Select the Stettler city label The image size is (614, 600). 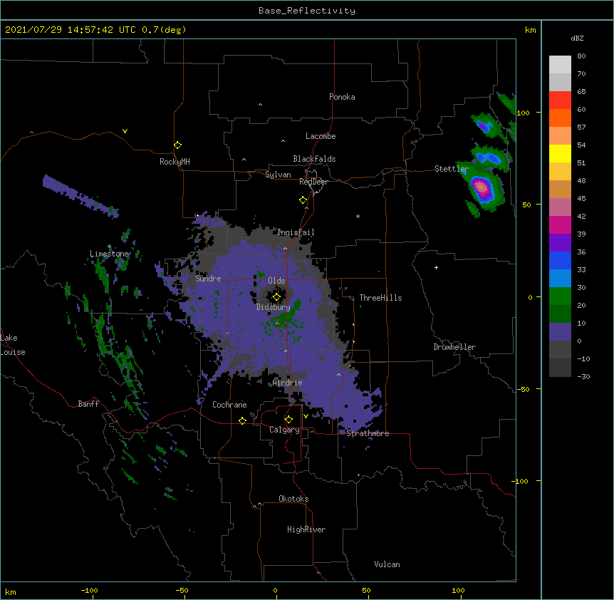coord(452,169)
